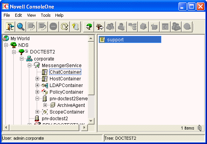Click the MessengerService chat icon
Viewport: 207px width, 144px height.
(37, 65)
